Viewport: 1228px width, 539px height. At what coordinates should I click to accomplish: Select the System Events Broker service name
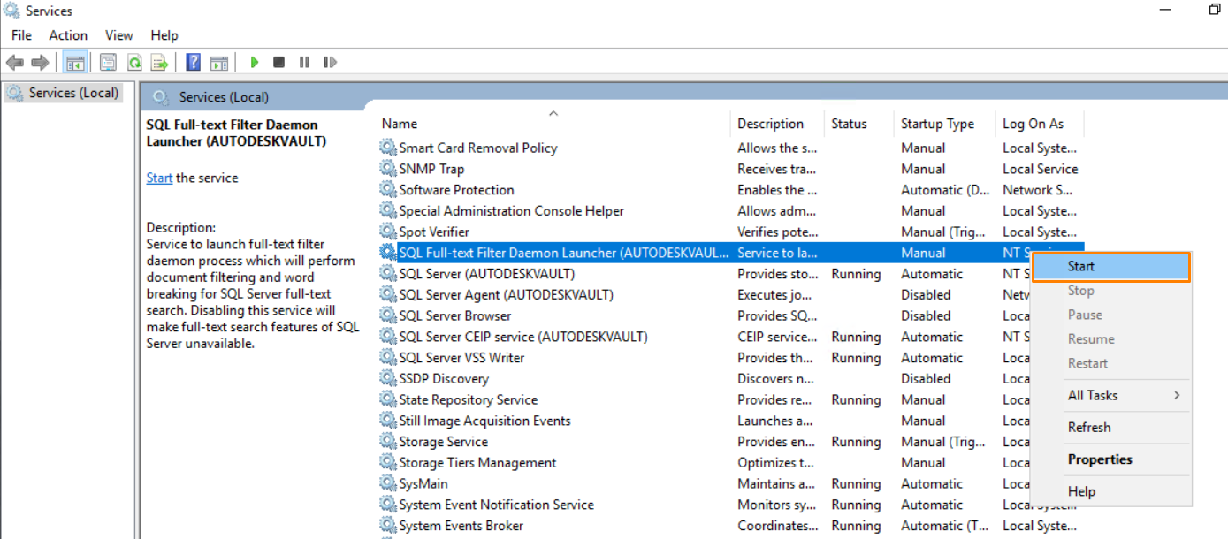click(461, 526)
